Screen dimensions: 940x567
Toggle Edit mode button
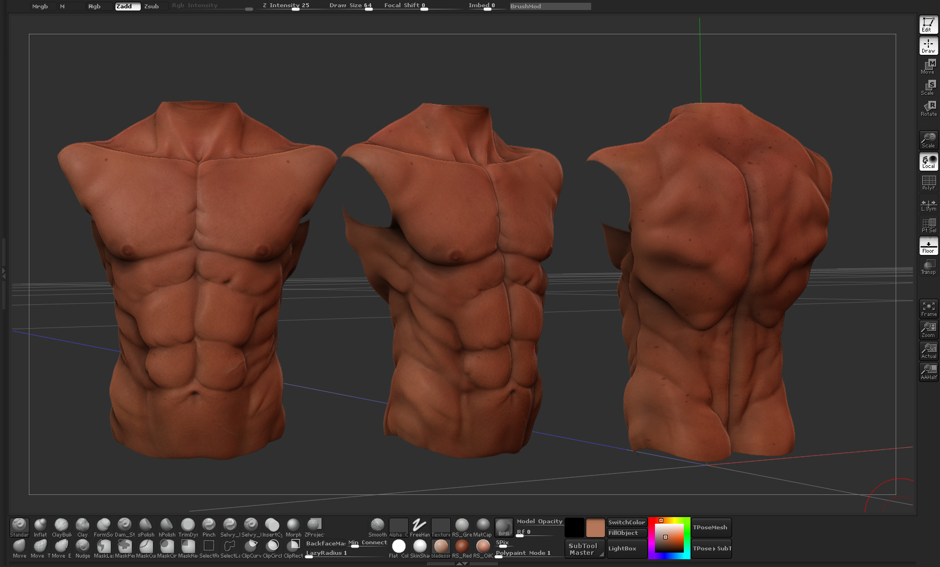[x=929, y=24]
